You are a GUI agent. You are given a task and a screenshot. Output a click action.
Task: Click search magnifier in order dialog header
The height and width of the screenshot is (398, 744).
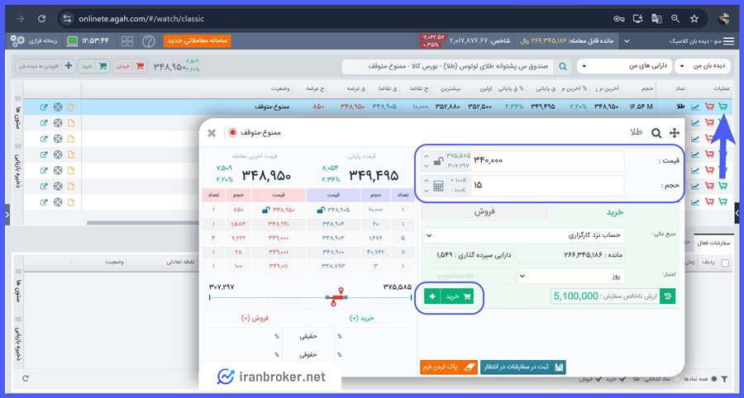point(656,133)
